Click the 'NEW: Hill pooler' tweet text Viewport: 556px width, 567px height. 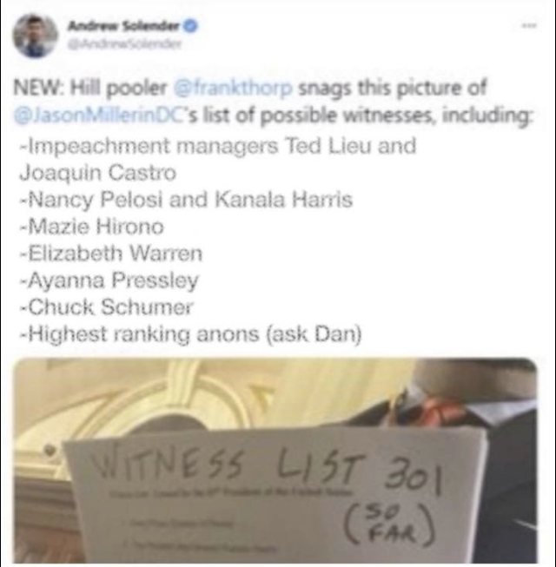[x=89, y=89]
